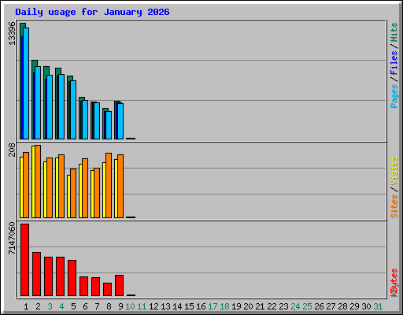Image resolution: width=403 pixels, height=315 pixels.
Task: Click the Visits legend label
Action: point(394,171)
